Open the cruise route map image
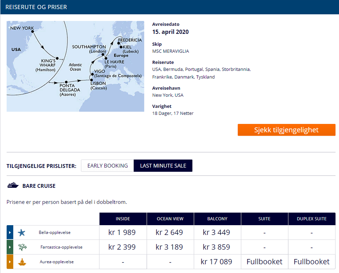339x273 pixels. pos(75,66)
